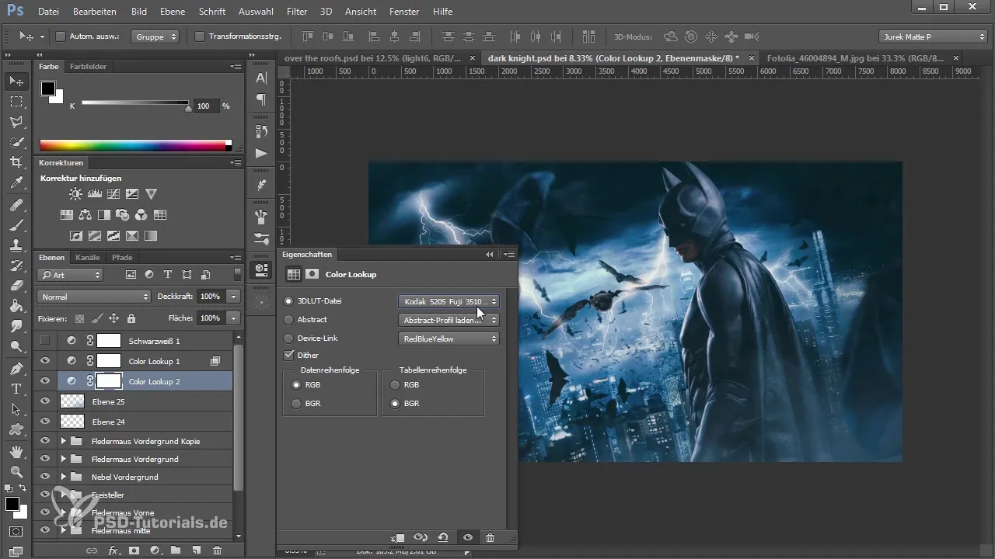The image size is (995, 559).
Task: Add a Brightness/Contrast adjustment
Action: [75, 194]
